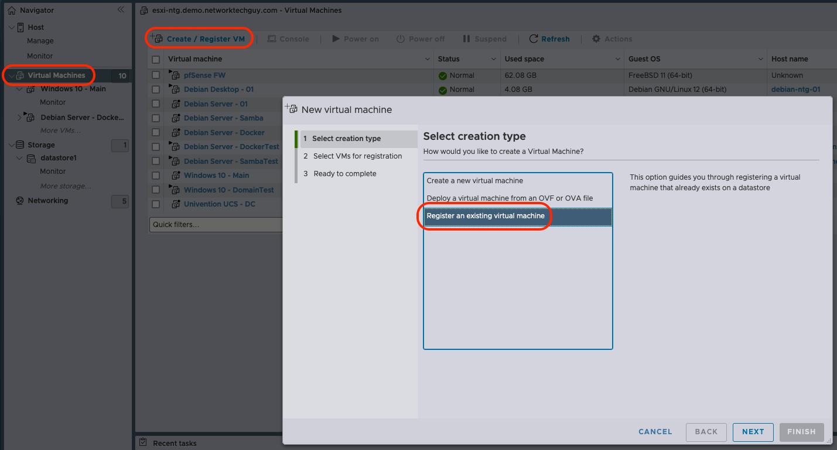
Task: Select Deploy from OVF or OVA file
Action: tap(510, 198)
